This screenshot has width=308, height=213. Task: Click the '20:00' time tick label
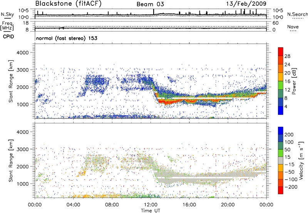pos(228,205)
